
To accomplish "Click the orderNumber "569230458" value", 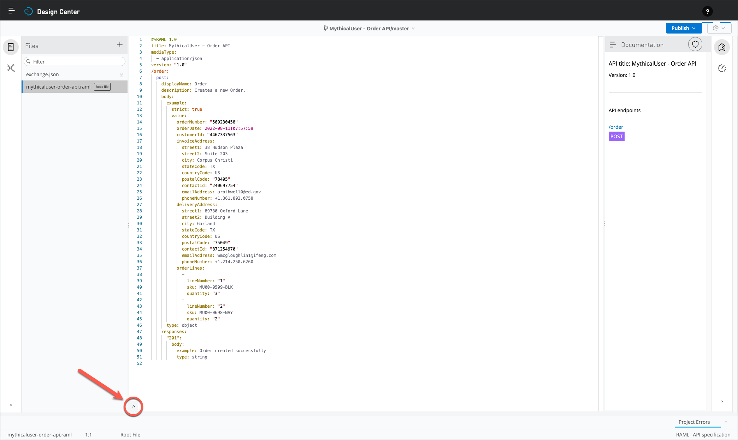I will coord(224,122).
